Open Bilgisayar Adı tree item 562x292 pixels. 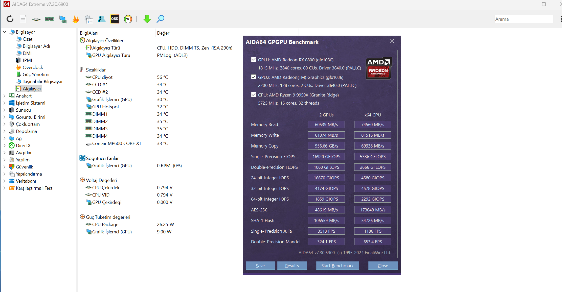(36, 46)
